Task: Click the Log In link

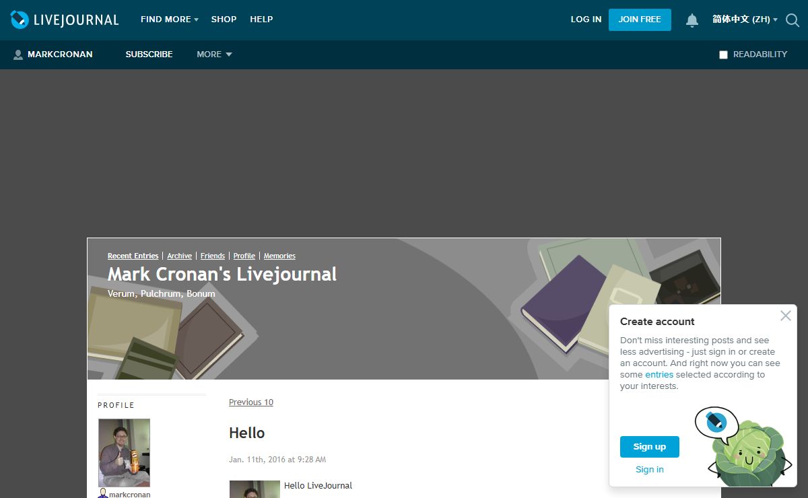Action: tap(586, 20)
